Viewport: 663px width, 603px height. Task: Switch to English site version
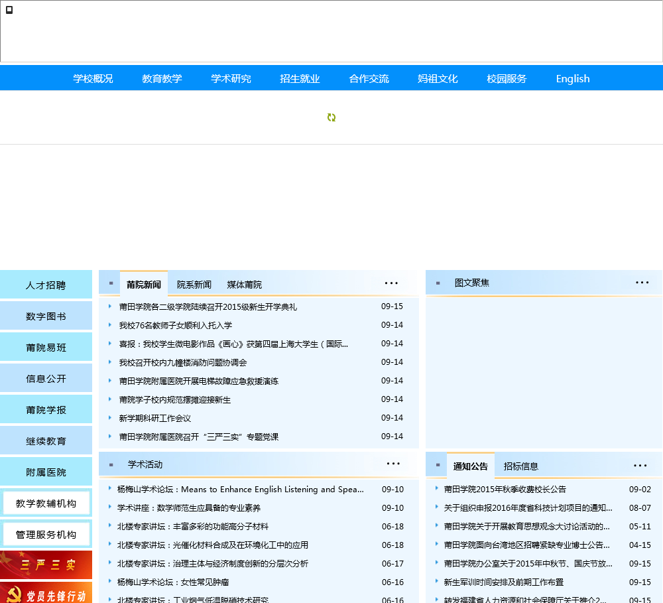573,78
